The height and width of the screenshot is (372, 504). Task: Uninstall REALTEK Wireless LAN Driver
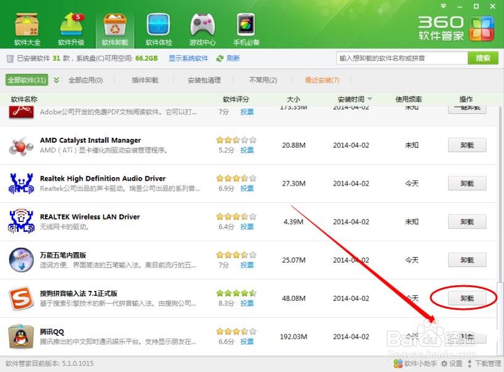coord(467,221)
